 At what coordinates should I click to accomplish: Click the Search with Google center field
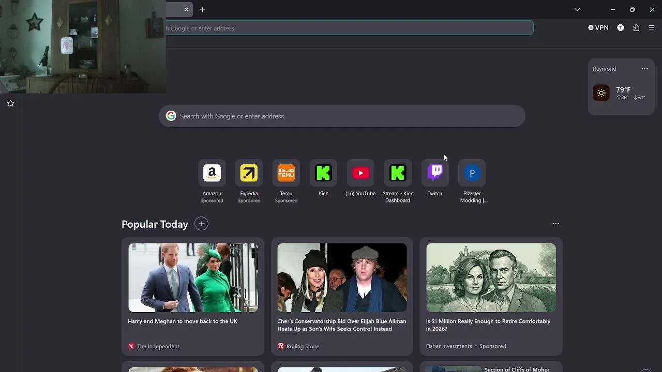tap(342, 116)
